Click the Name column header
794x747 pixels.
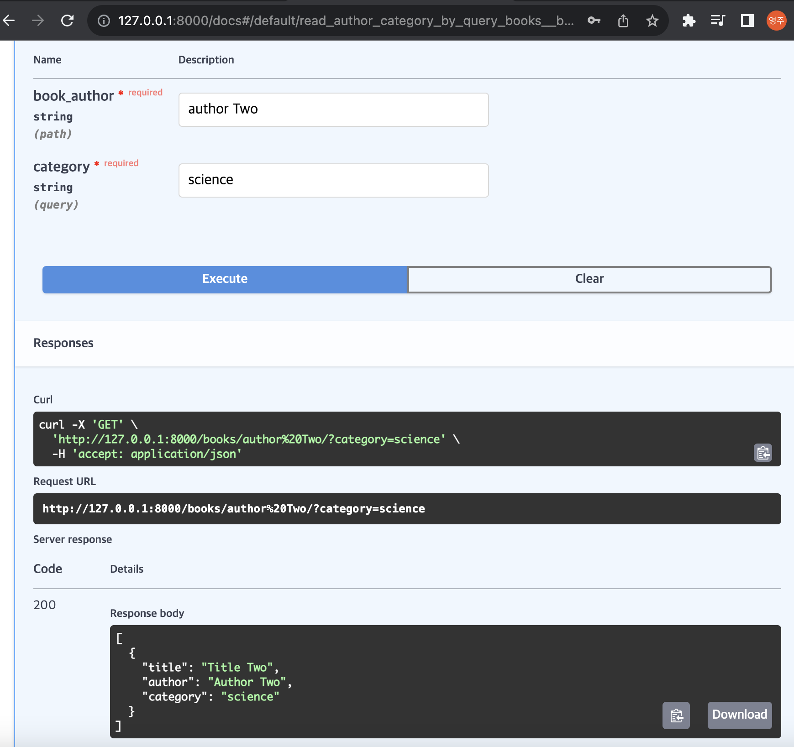(47, 60)
